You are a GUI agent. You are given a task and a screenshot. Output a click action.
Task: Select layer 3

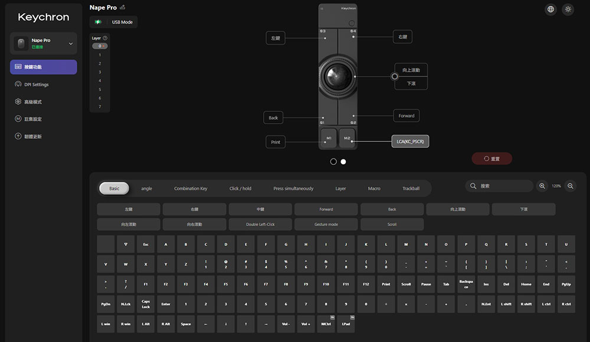point(100,72)
